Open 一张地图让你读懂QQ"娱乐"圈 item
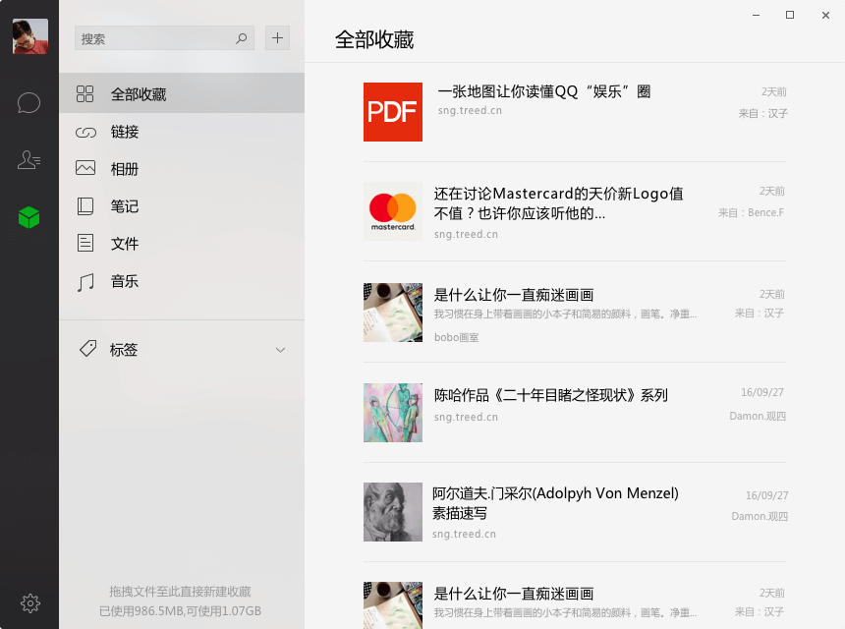The image size is (845, 629). pos(544,91)
